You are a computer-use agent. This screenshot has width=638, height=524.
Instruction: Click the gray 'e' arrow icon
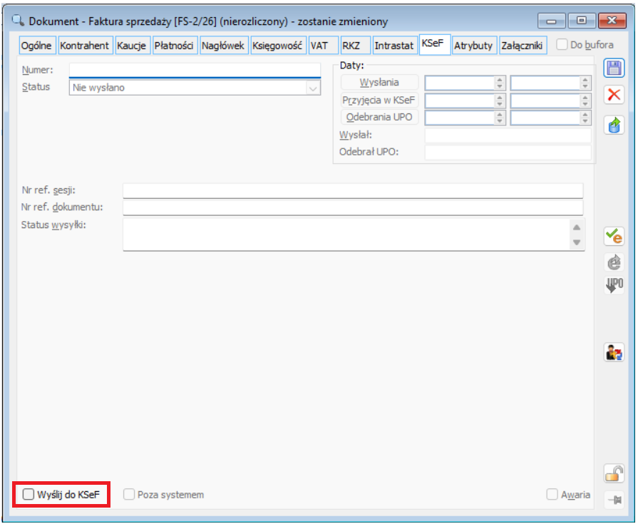coord(613,262)
